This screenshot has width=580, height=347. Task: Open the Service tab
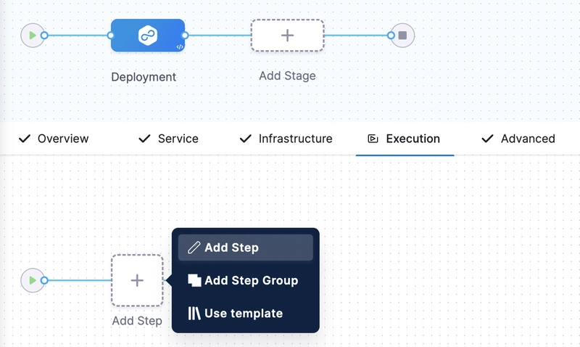(x=168, y=139)
